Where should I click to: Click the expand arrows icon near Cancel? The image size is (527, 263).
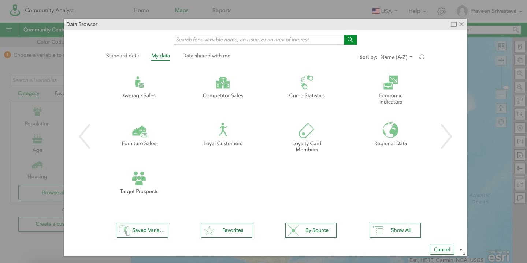click(x=463, y=252)
